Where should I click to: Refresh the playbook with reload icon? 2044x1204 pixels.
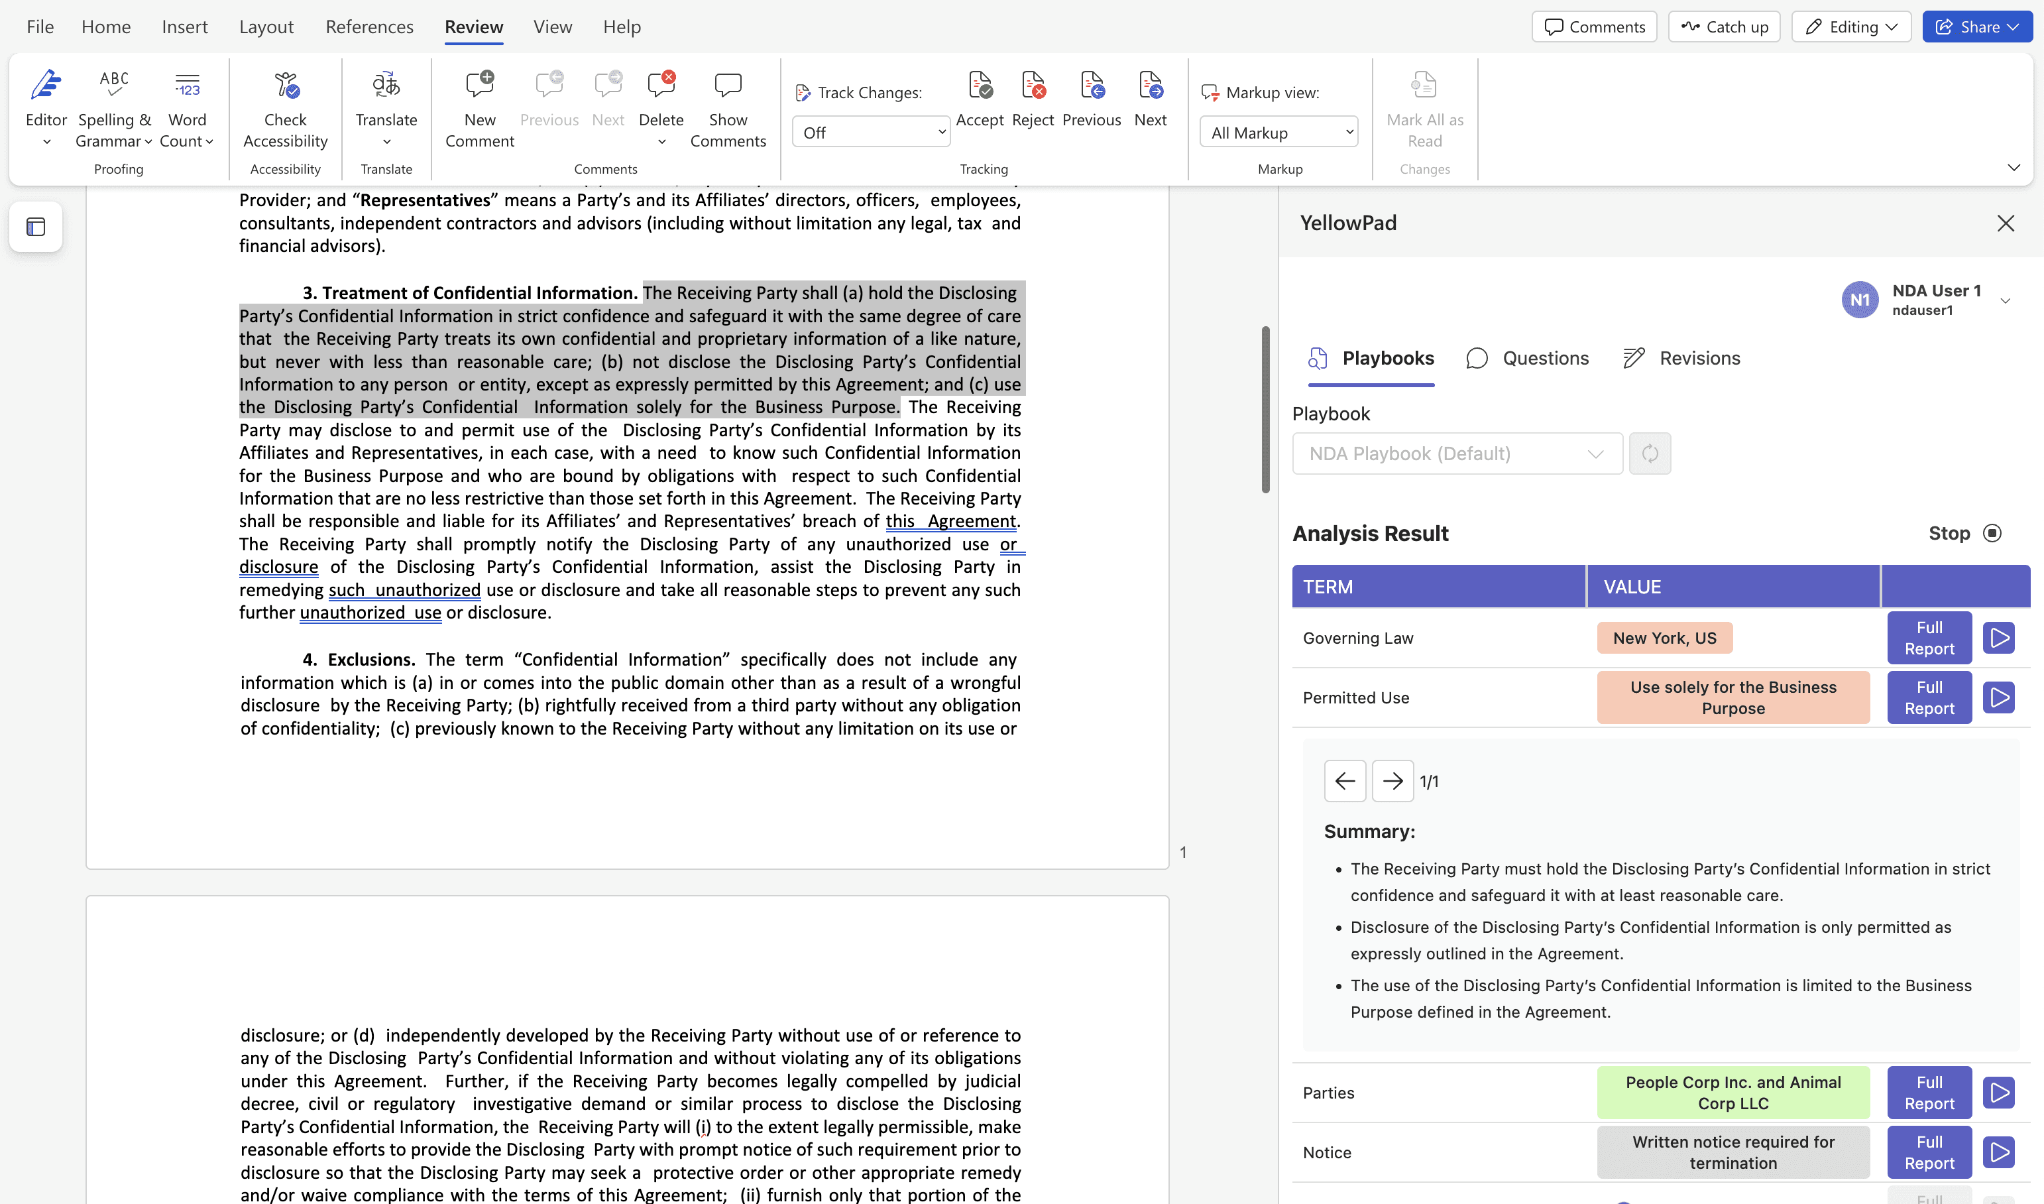coord(1650,453)
